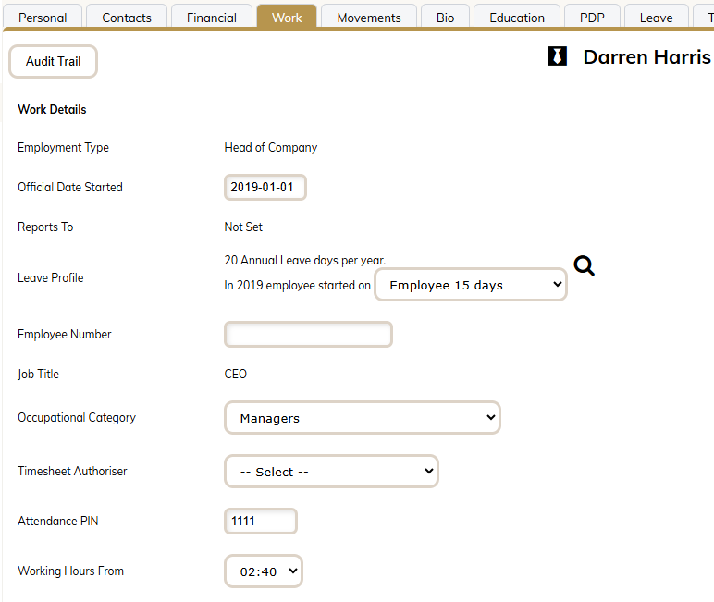Click the tie icon next to Darren Harris
This screenshot has height=602, width=714.
point(557,57)
